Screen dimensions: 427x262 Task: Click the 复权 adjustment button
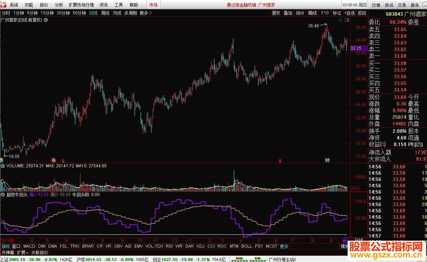click(276, 13)
